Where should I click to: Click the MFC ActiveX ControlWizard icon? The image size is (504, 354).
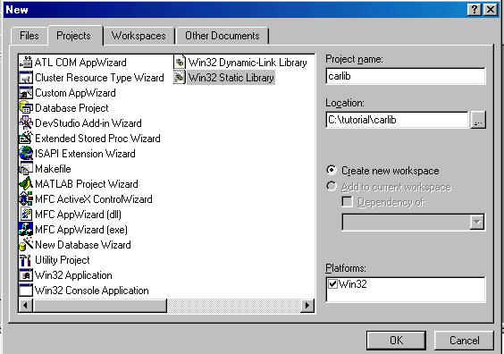coord(26,199)
